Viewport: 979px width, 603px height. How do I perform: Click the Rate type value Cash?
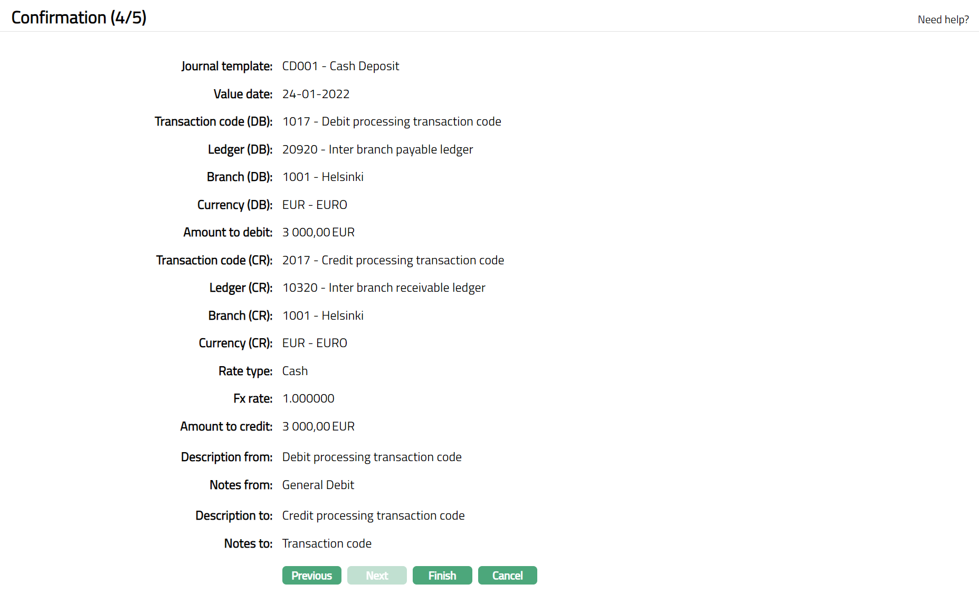pos(294,371)
